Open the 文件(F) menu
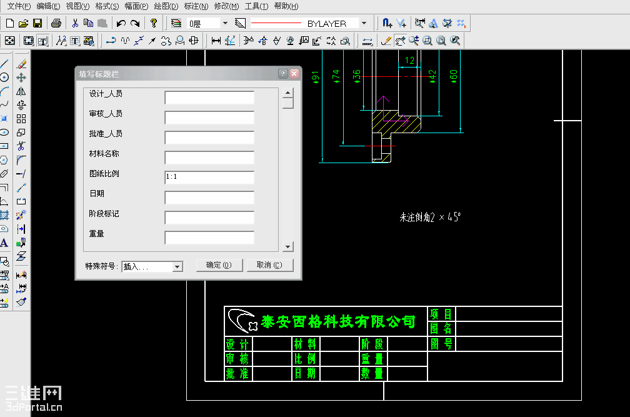Viewport: 630px width, 417px height. 19,6
